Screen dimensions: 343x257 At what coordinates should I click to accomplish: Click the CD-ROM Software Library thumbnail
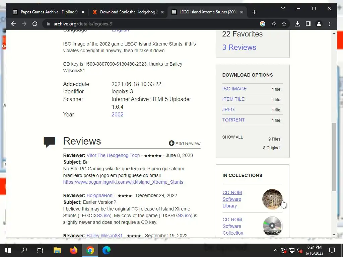(x=272, y=199)
